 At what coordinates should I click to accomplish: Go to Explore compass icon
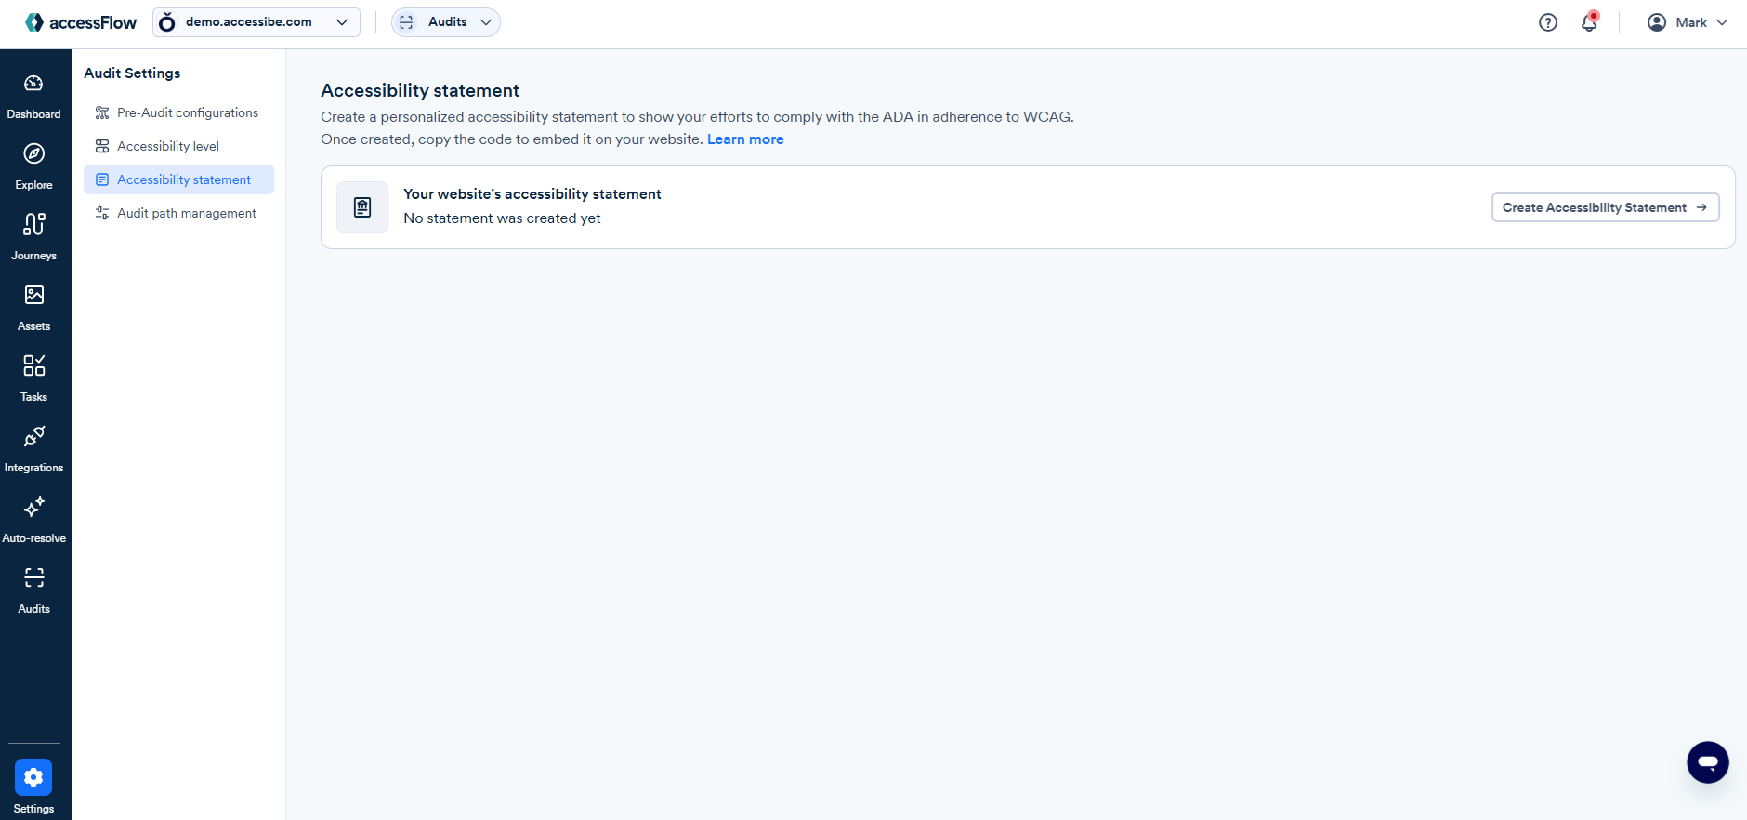click(33, 154)
